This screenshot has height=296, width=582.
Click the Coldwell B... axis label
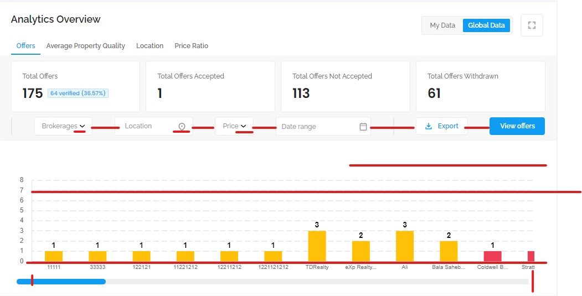point(492,267)
